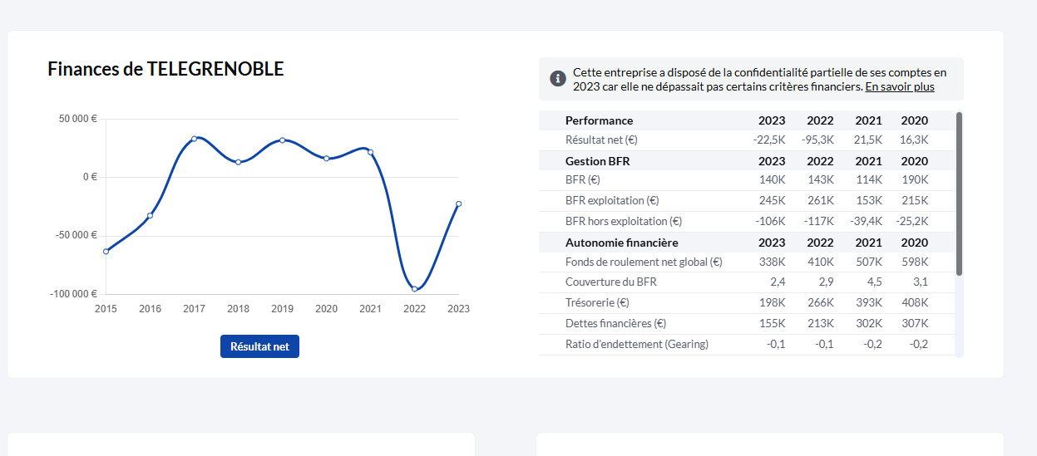Click the Trésorerie (€) row label
The height and width of the screenshot is (456, 1037).
coord(597,303)
